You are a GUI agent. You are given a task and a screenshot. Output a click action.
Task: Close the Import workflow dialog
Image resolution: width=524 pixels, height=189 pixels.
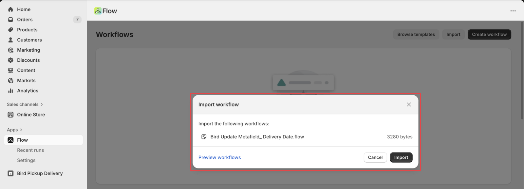tap(409, 104)
